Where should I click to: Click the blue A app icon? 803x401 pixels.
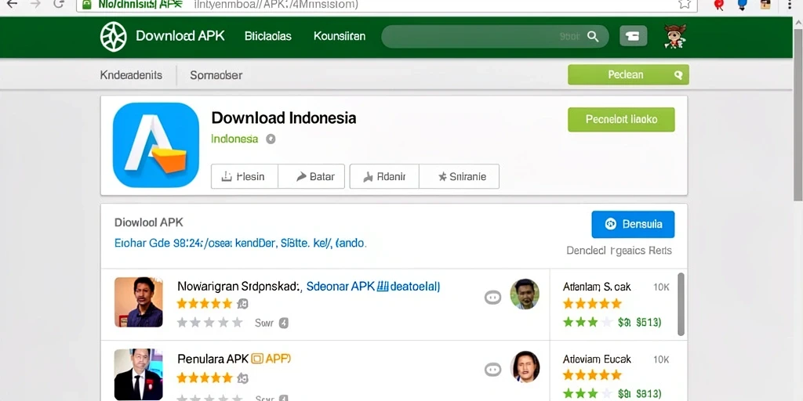(x=156, y=145)
